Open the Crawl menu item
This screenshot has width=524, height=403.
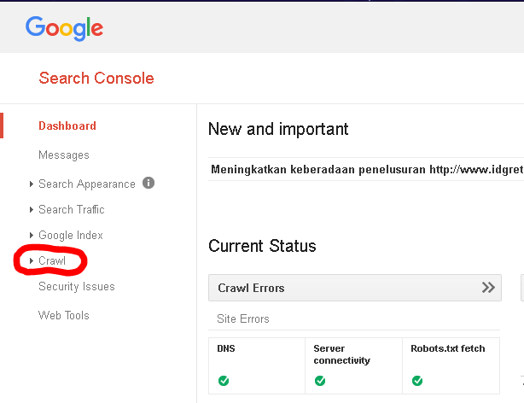coord(52,261)
